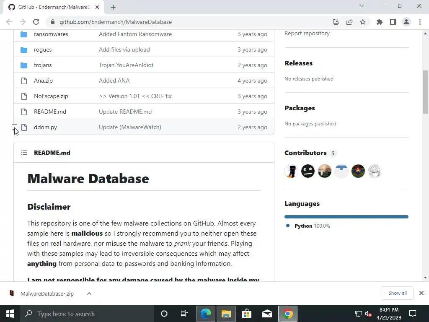429x322 pixels.
Task: Launch Microsoft Edge from the taskbar
Action: point(206,314)
